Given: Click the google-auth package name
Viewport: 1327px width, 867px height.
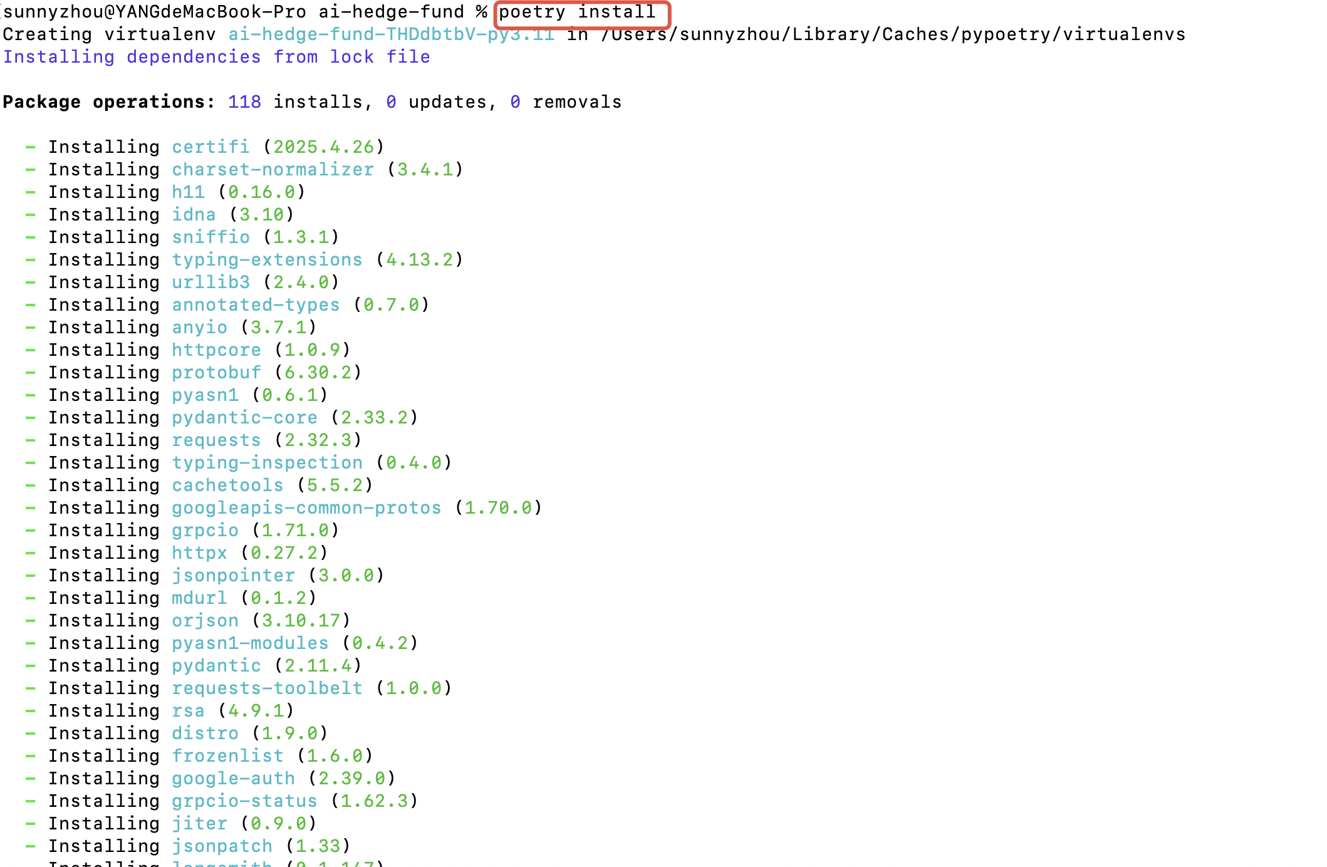Looking at the screenshot, I should tap(233, 779).
